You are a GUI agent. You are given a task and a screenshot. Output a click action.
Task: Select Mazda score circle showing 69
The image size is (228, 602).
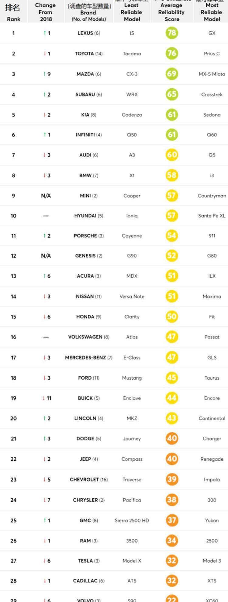[x=172, y=74]
